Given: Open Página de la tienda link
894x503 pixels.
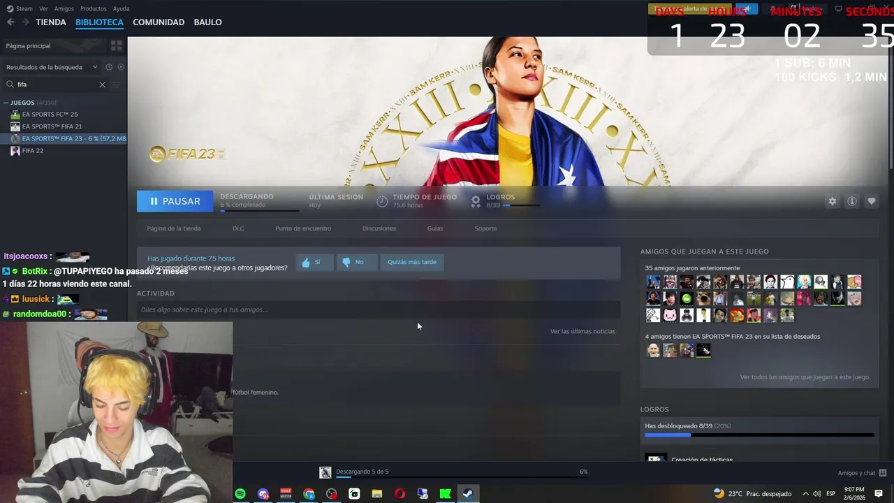Looking at the screenshot, I should point(174,228).
